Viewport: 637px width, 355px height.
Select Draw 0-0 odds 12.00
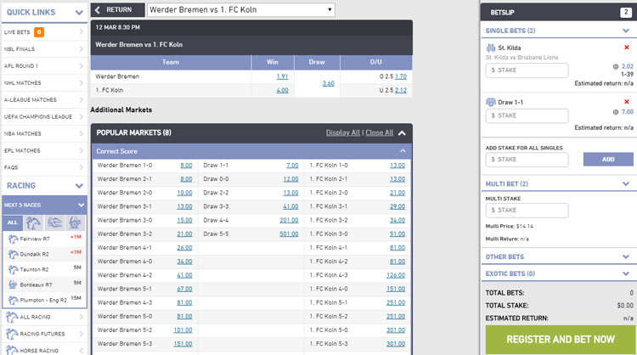pos(290,179)
